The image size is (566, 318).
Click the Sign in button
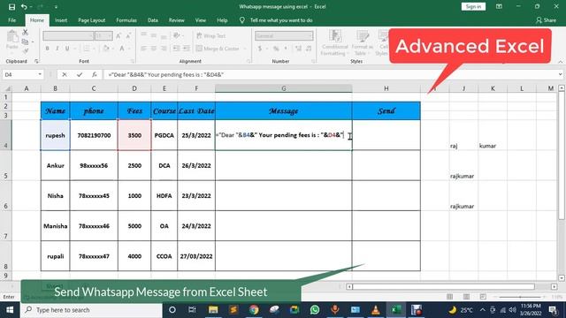coord(473,6)
